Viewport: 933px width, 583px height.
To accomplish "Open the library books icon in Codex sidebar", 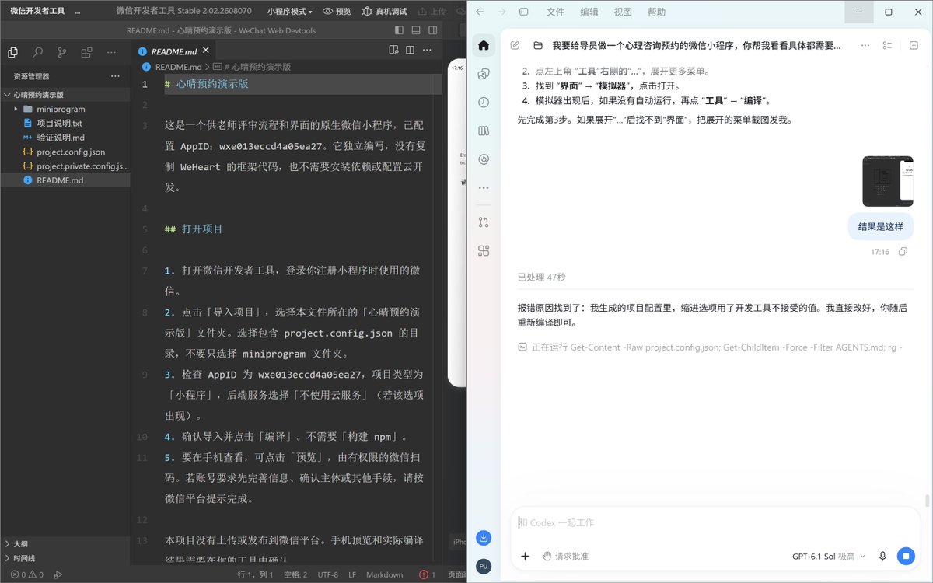I will (484, 131).
